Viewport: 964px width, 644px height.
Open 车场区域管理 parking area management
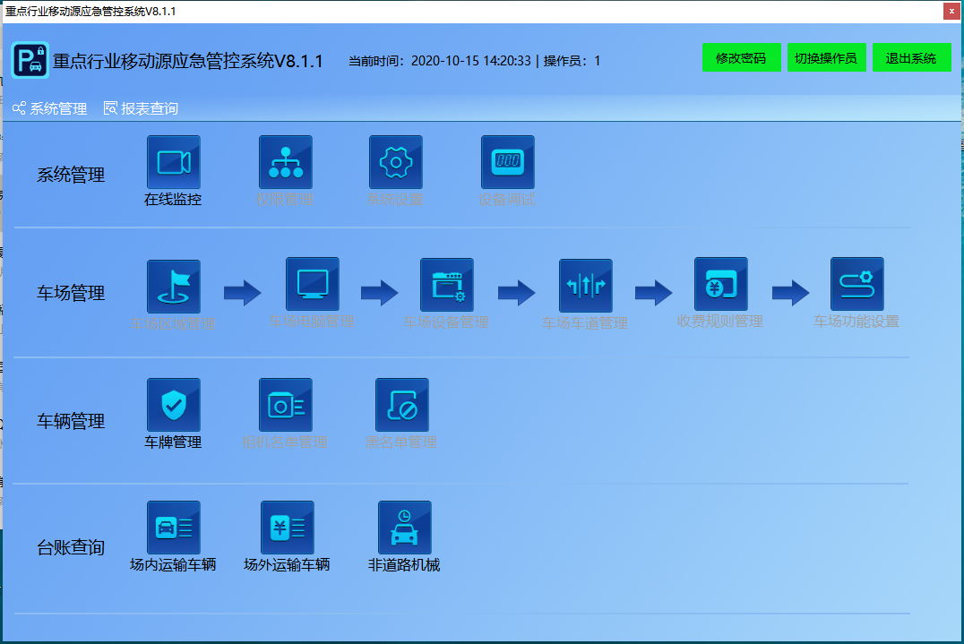173,286
